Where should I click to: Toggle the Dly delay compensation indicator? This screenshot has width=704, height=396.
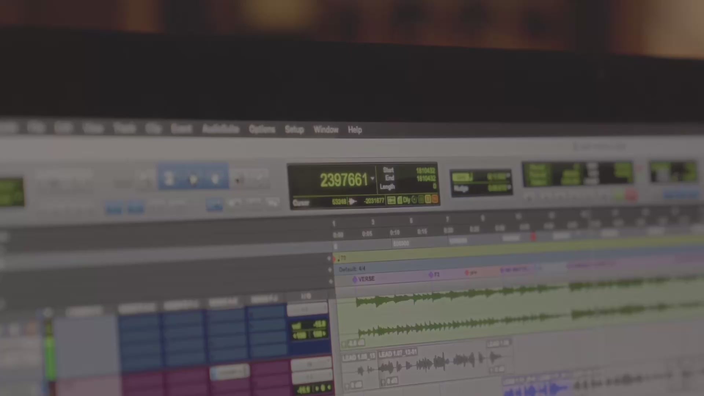tap(406, 200)
